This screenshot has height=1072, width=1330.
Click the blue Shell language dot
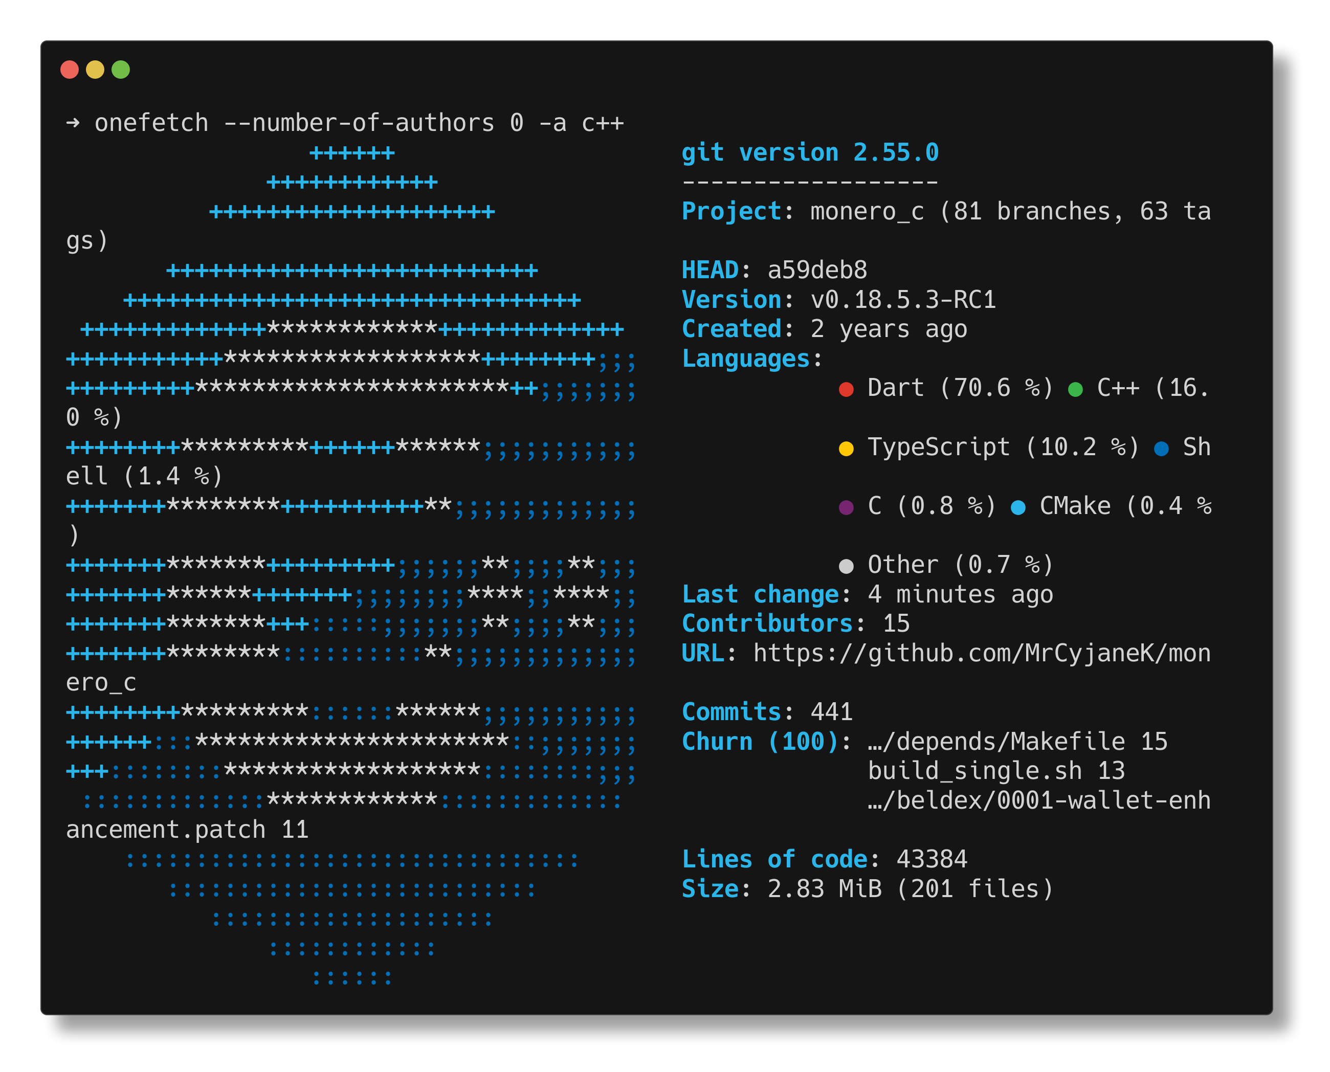[1161, 449]
